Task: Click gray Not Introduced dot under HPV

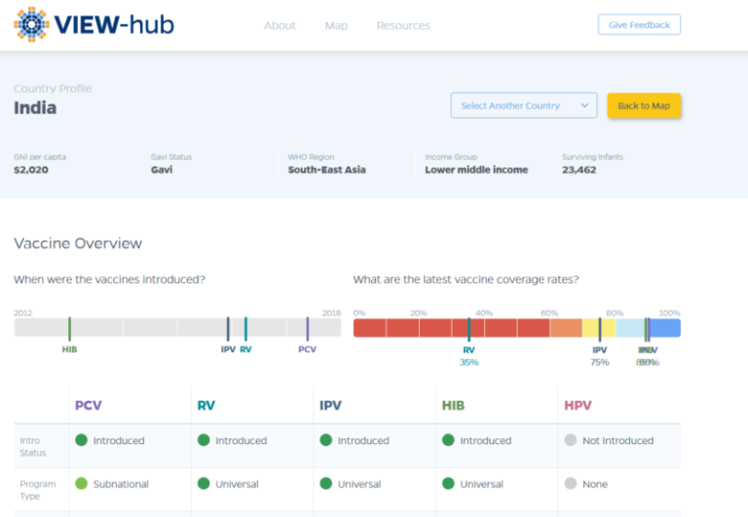Action: [571, 440]
